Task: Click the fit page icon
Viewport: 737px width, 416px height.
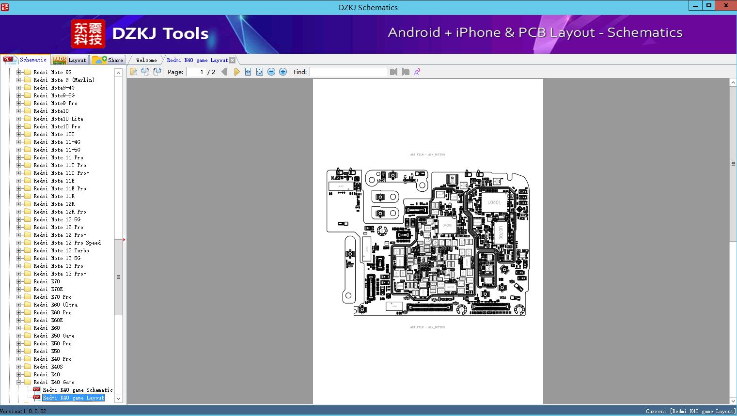Action: coord(260,72)
